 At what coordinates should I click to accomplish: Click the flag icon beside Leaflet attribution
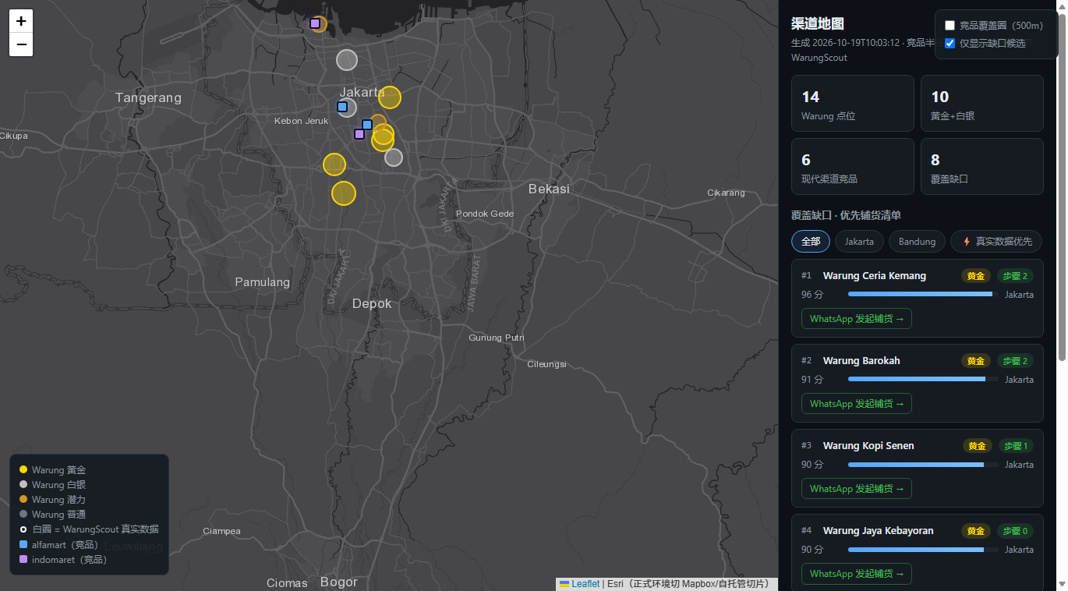coord(564,583)
